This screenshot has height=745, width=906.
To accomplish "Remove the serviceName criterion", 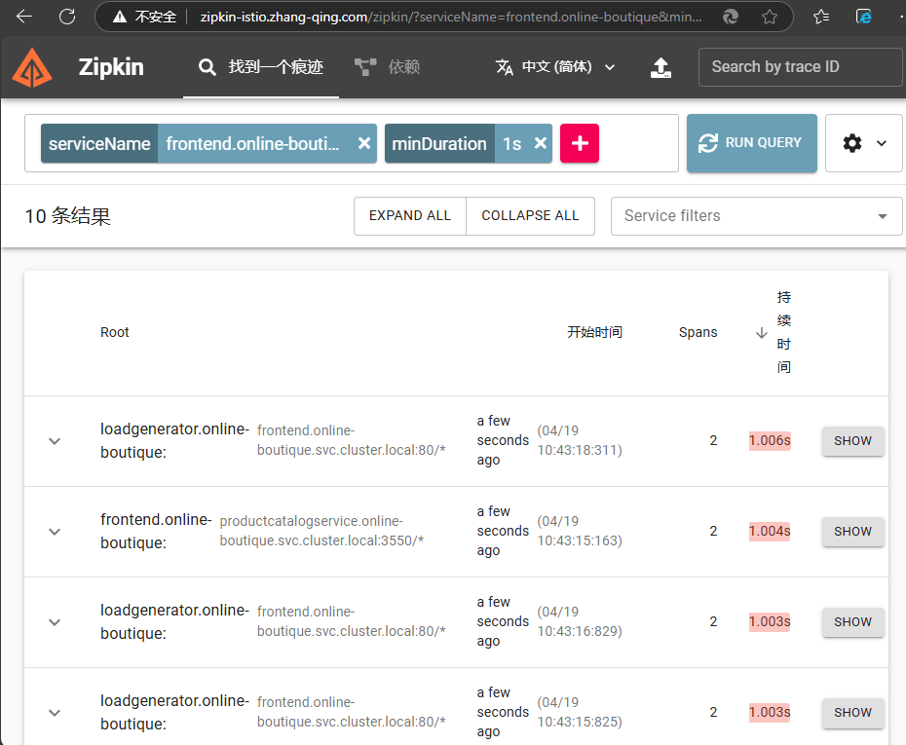I will (x=364, y=143).
